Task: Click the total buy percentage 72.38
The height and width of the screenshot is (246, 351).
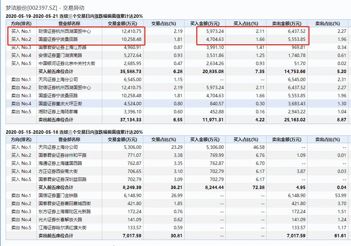Action: click(259, 188)
